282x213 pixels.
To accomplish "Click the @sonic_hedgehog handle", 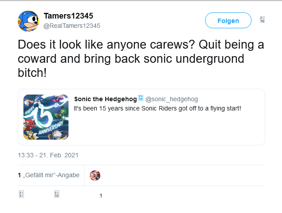I will tap(171, 99).
